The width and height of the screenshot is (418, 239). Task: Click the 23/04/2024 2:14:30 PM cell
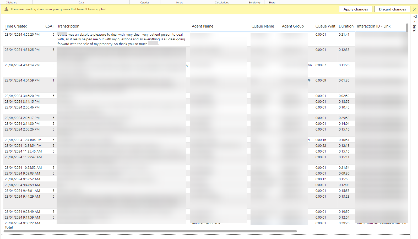22,124
